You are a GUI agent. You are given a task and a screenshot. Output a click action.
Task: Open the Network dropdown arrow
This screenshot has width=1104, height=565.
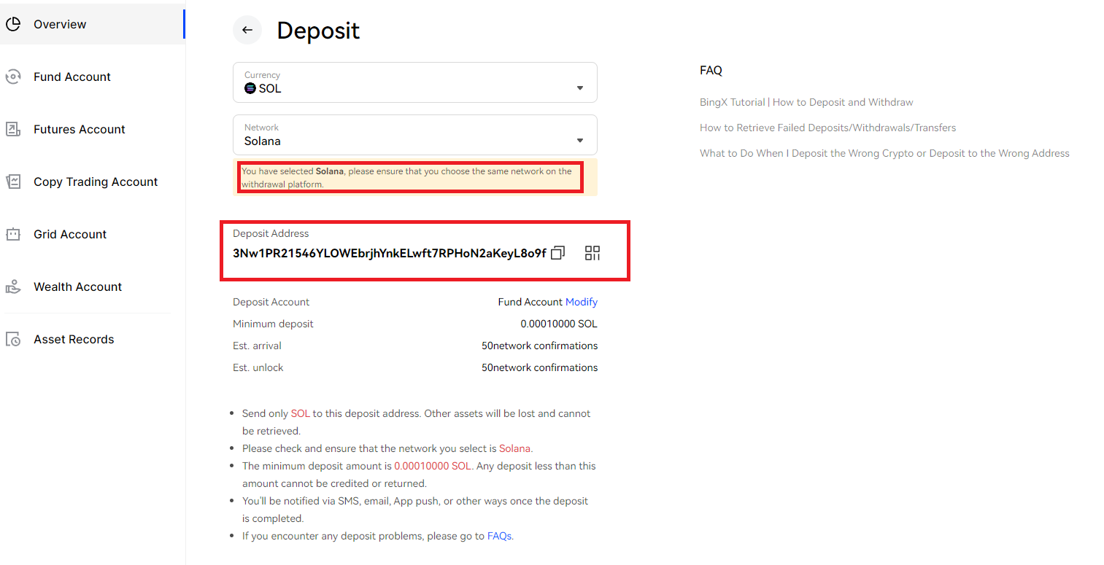click(x=580, y=141)
